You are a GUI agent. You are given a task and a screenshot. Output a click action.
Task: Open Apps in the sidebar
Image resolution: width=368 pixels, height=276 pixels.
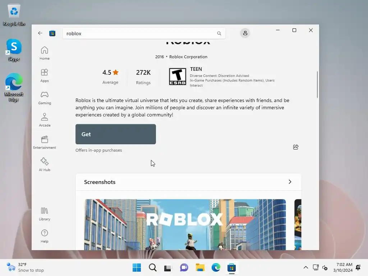tap(45, 75)
